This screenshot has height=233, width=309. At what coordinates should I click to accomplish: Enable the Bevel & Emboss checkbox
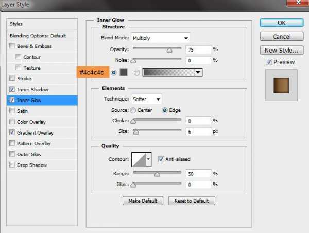click(x=12, y=46)
